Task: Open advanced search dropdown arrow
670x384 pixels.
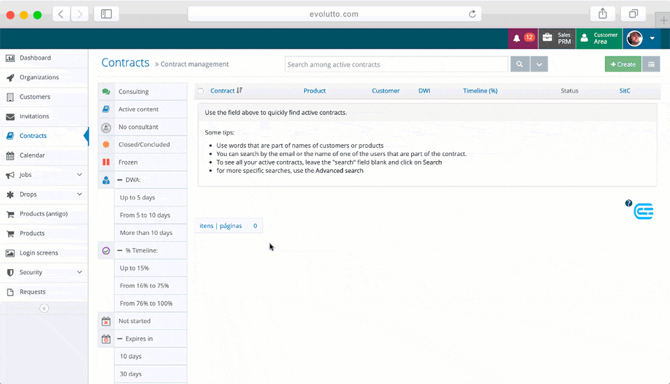Action: coord(539,64)
